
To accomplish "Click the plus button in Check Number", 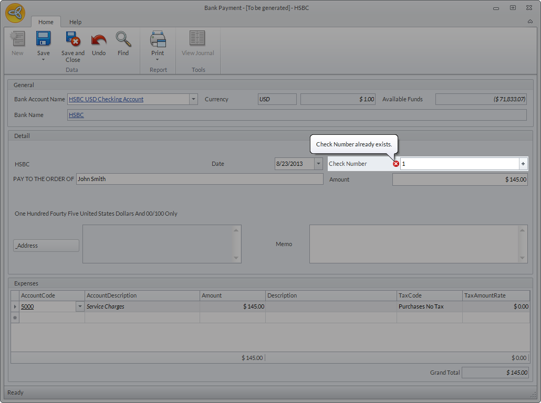I will (x=523, y=164).
